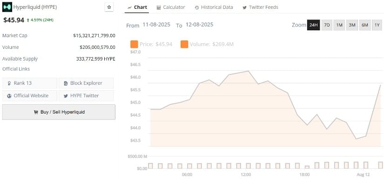
Task: Click the Buy / Sell Hyperliquid button
Action: (x=59, y=112)
